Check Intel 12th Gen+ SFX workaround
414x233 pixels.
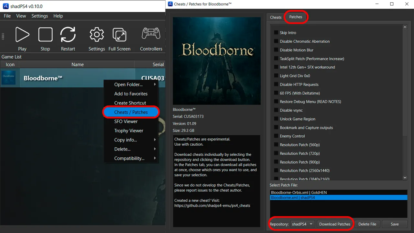[x=276, y=67]
